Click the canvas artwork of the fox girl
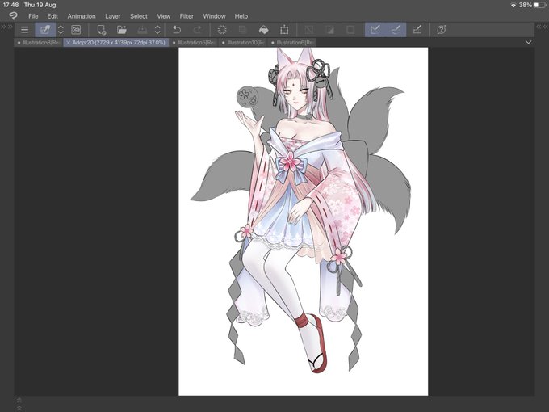The width and height of the screenshot is (549, 412). (304, 221)
